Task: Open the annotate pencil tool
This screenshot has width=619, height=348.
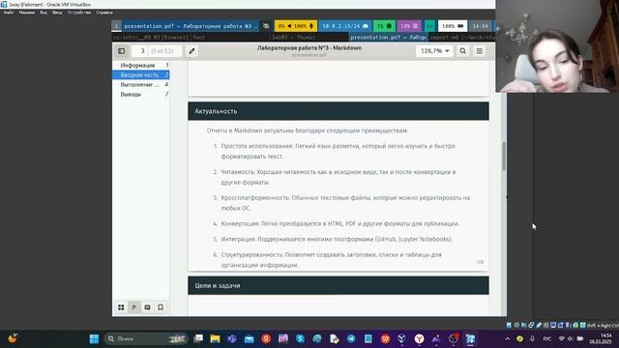Action: pyautogui.click(x=192, y=51)
